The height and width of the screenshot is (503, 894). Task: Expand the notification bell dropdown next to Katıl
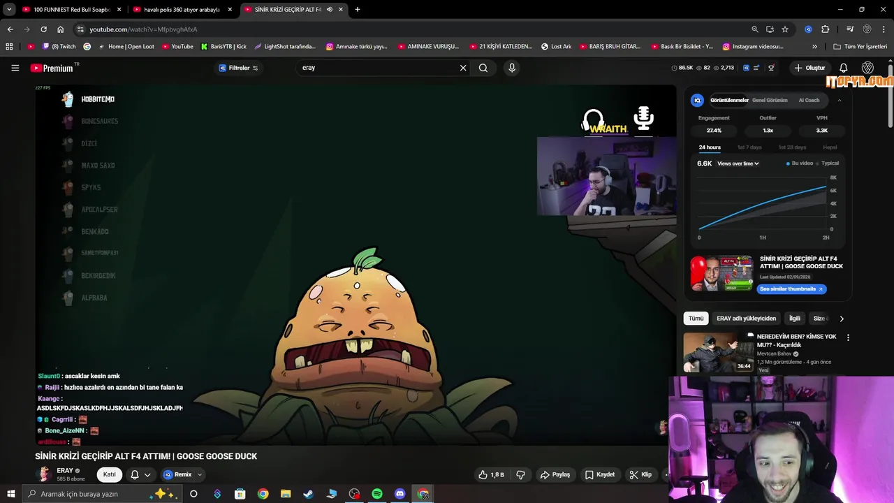coord(147,475)
